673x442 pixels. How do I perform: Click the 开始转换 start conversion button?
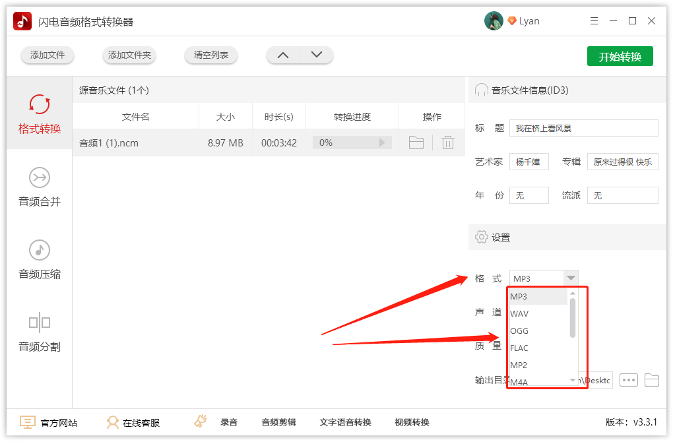pyautogui.click(x=620, y=56)
